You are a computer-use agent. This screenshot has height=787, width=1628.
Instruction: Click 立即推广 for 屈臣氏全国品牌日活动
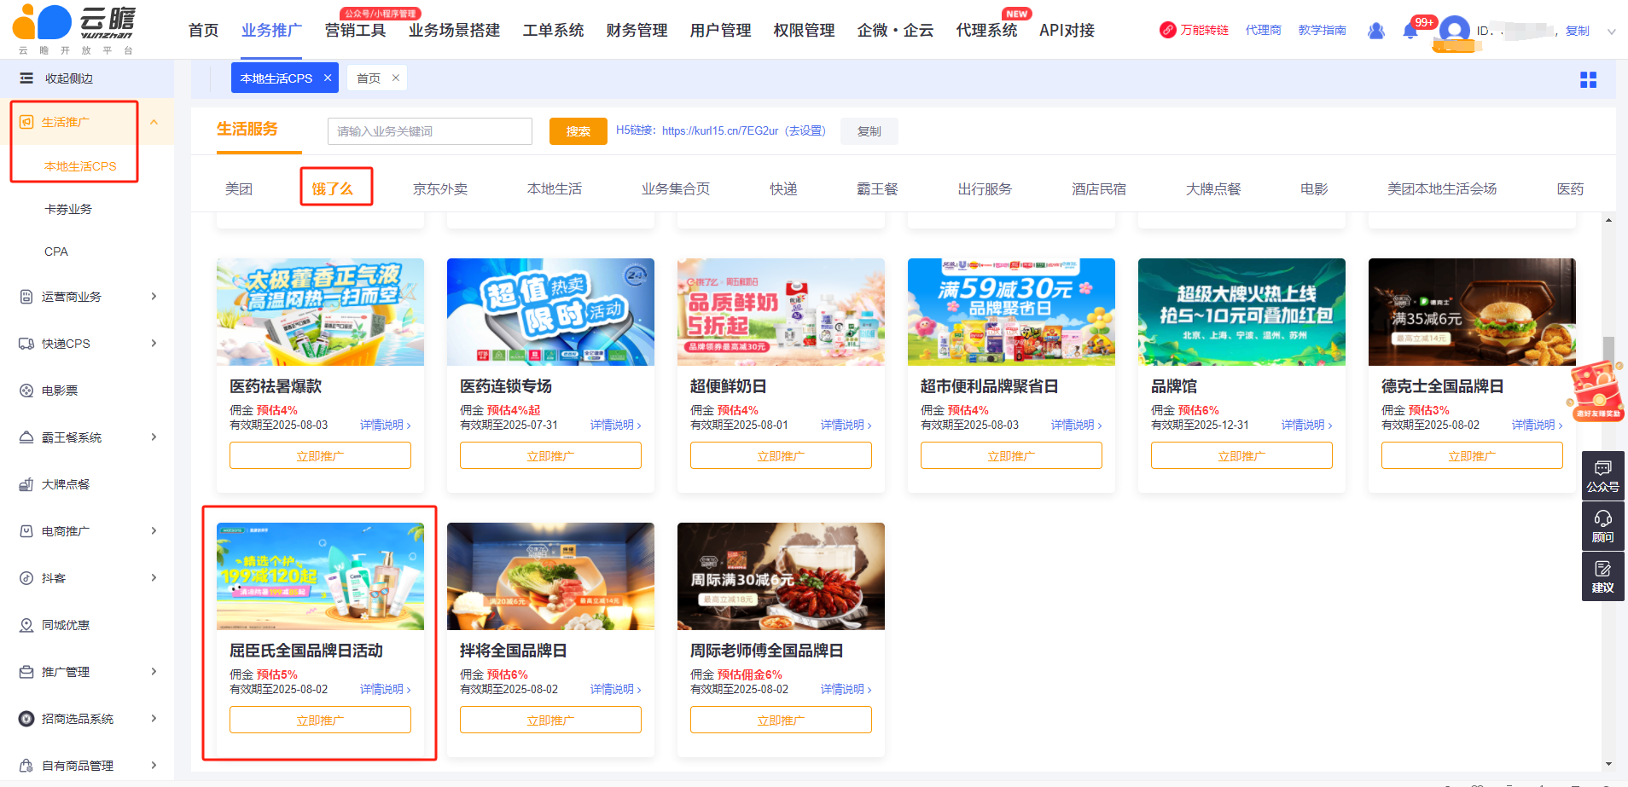(x=320, y=720)
